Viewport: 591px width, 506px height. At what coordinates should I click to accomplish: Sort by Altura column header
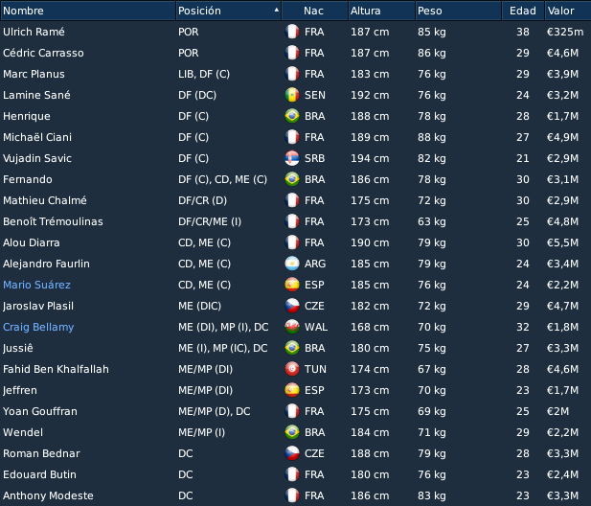click(x=381, y=11)
